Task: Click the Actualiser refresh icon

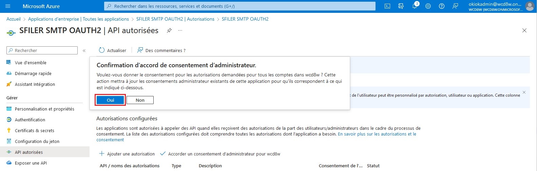Action: pyautogui.click(x=101, y=50)
